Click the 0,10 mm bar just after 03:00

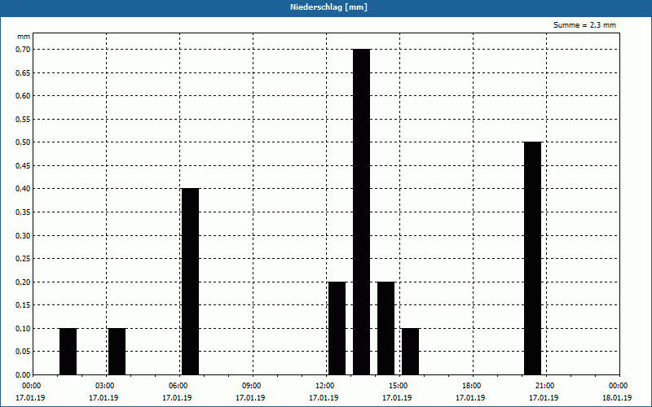[x=117, y=352]
